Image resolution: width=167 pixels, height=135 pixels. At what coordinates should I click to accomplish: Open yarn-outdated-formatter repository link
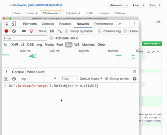(45, 5)
